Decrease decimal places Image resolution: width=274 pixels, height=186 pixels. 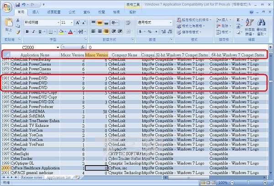coord(170,32)
